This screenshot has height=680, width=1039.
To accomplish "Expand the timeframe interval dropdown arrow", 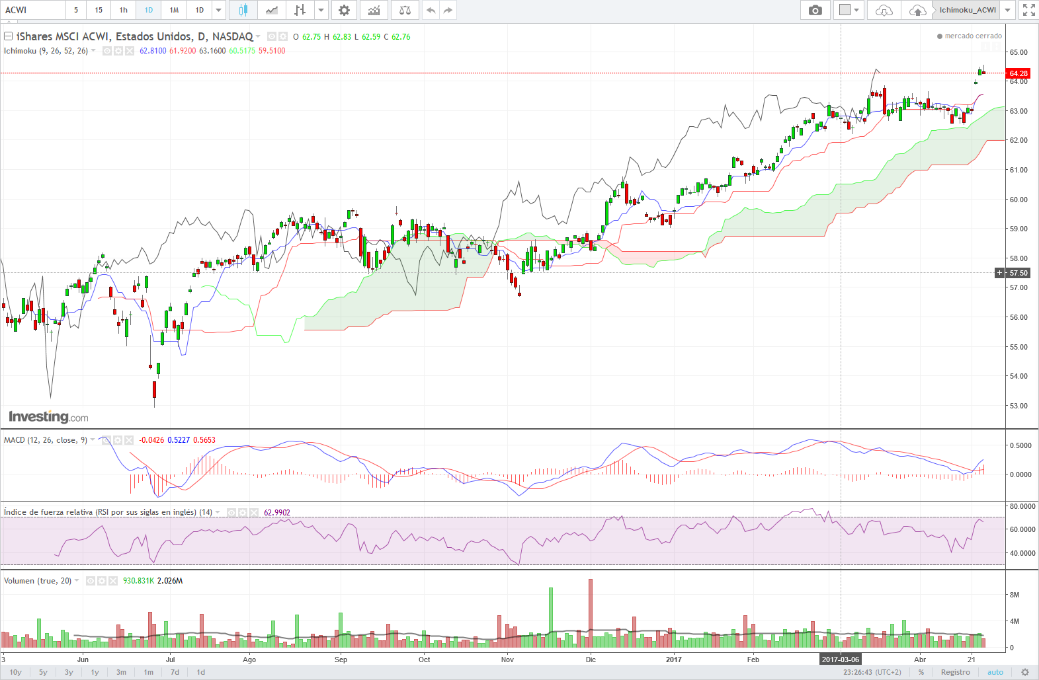I will pos(219,10).
